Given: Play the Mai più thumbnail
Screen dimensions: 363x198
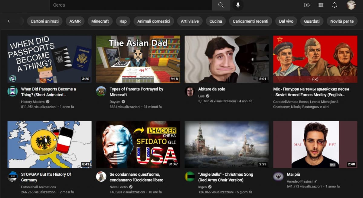Looking at the screenshot, I should (x=316, y=145).
